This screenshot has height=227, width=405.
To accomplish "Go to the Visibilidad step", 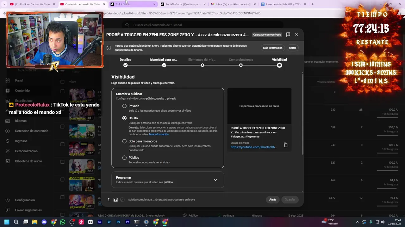I will click(x=279, y=62).
